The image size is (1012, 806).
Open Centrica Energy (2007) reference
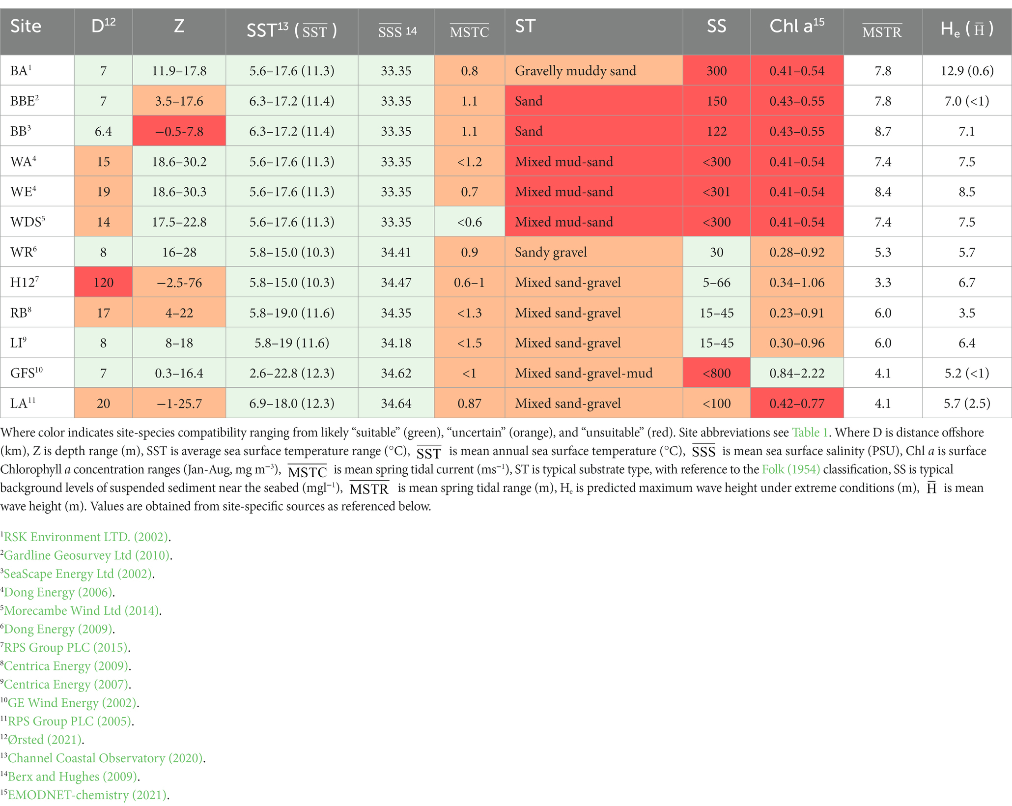(66, 684)
